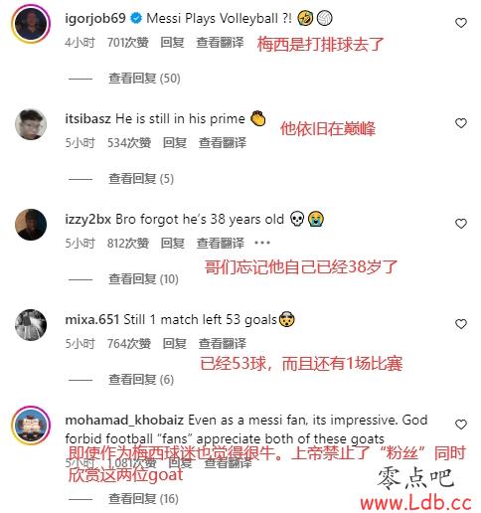Expand 查看回复 (16) under mohamad_khobaiz
Screen dimensions: 481x513
click(x=143, y=499)
